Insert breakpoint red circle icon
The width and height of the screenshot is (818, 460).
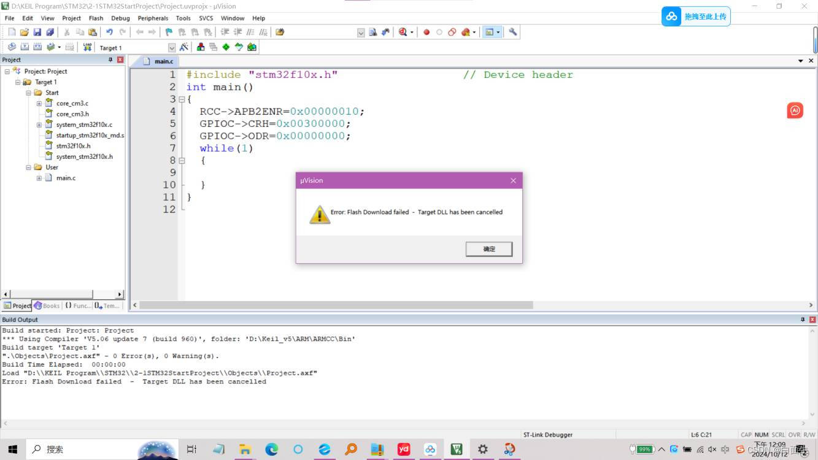(x=426, y=32)
